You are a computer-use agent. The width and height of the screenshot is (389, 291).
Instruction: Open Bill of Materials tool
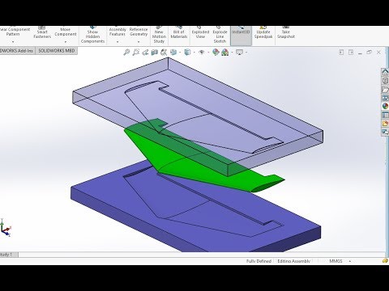179,32
